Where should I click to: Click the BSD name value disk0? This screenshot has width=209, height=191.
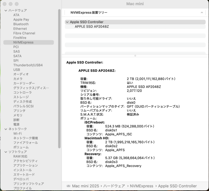coord(131,103)
